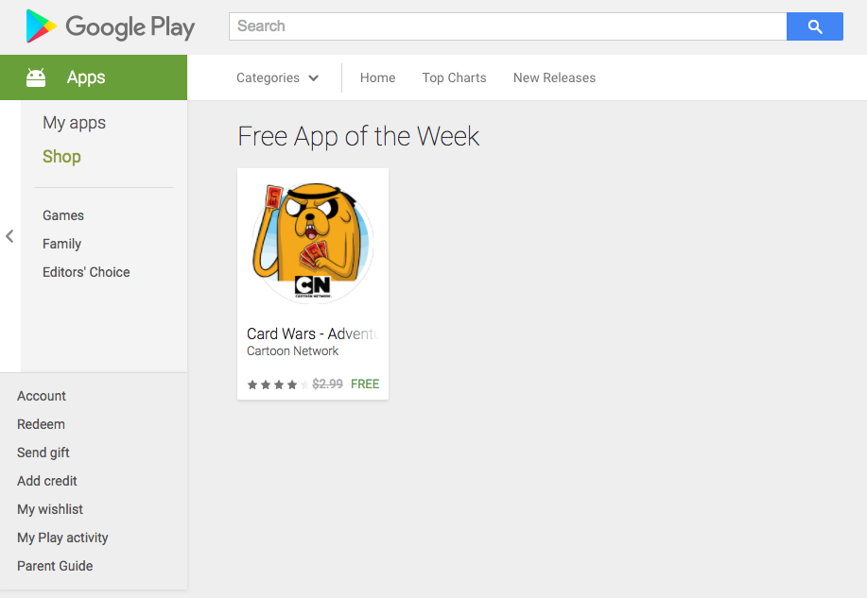Select Home in the navigation bar
This screenshot has width=867, height=598.
[376, 77]
